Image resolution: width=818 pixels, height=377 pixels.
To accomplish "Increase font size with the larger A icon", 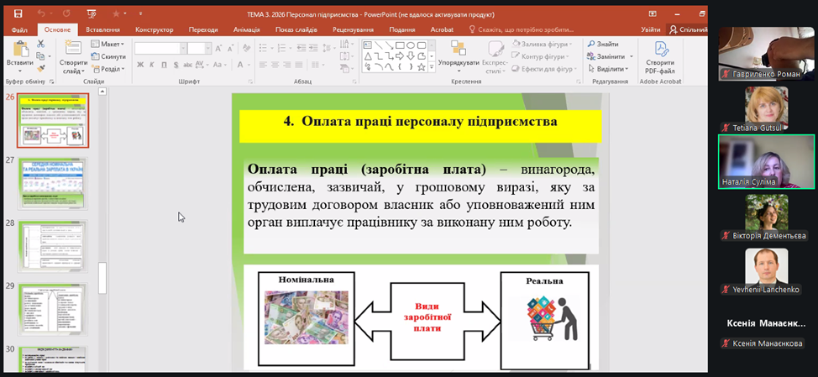I will [219, 49].
